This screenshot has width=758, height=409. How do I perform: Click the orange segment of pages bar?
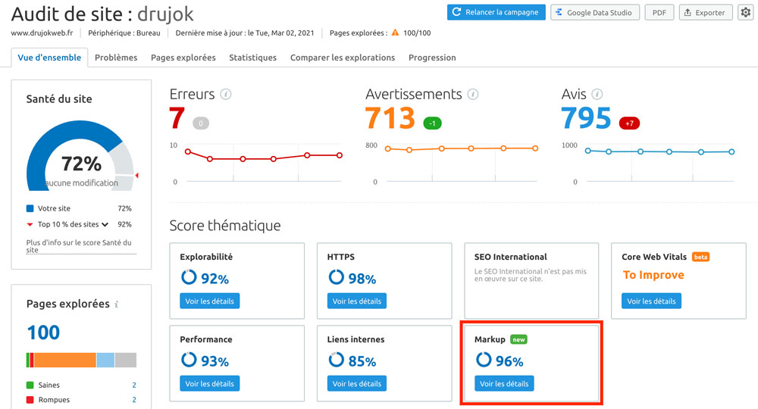(x=64, y=360)
